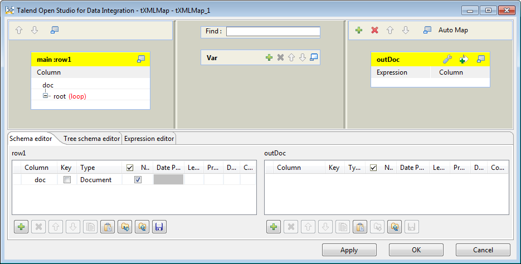Click the outDoc Expression header

(x=401, y=72)
